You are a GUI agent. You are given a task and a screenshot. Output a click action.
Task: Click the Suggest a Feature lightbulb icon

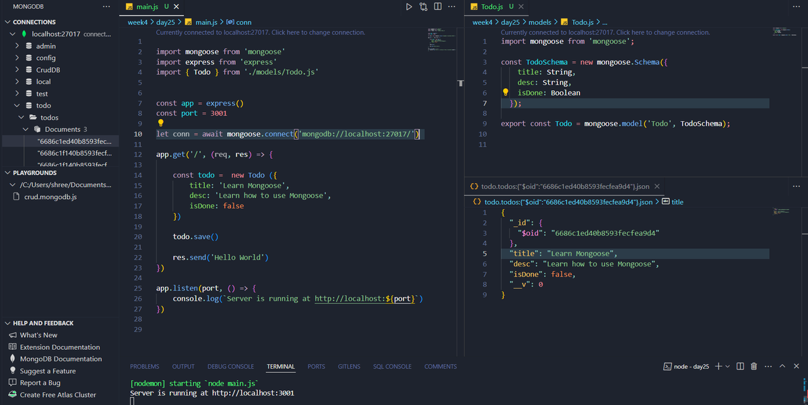pyautogui.click(x=12, y=371)
